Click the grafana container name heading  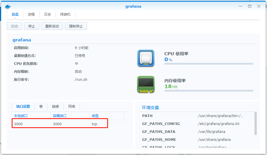click(22, 40)
